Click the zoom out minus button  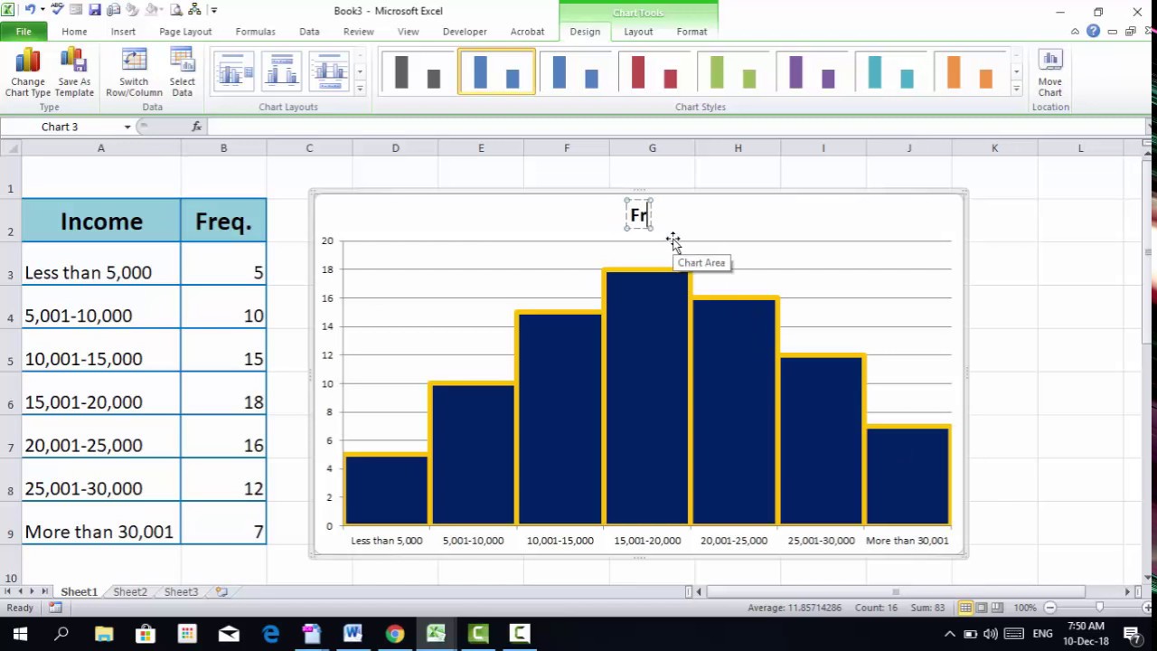(1050, 608)
